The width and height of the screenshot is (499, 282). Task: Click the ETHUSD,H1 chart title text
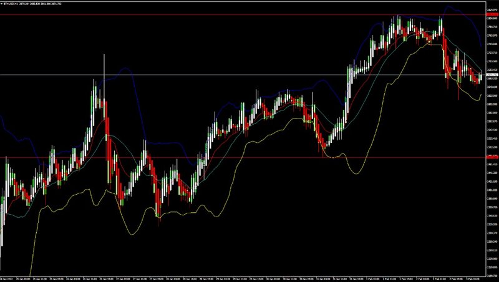click(11, 4)
